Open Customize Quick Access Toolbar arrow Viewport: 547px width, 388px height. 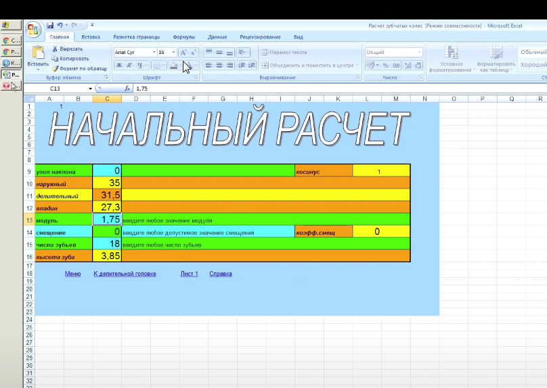pos(92,25)
